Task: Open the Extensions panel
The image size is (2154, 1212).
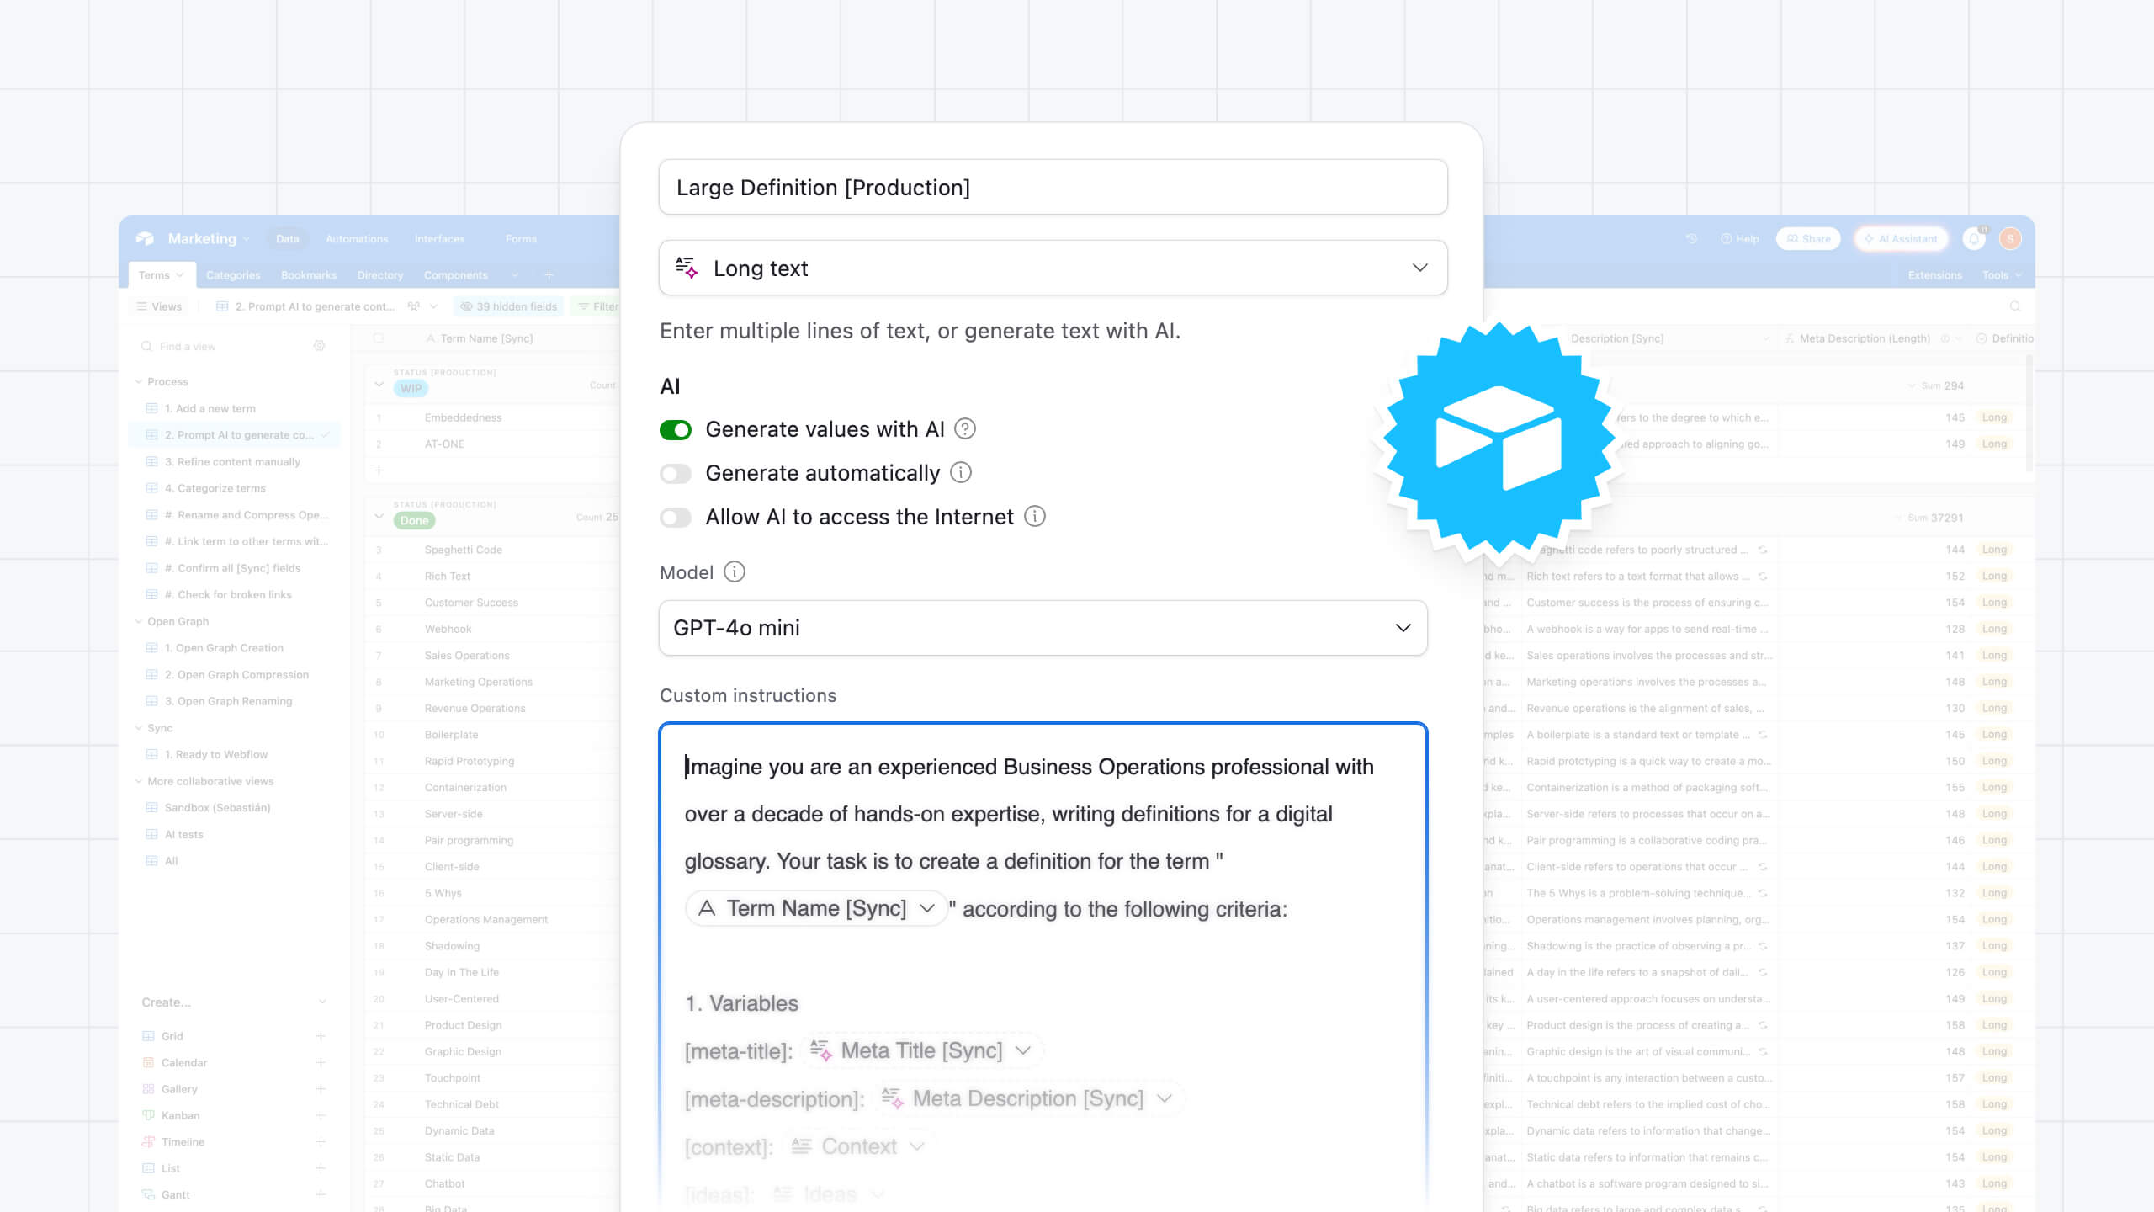Action: coord(1934,275)
